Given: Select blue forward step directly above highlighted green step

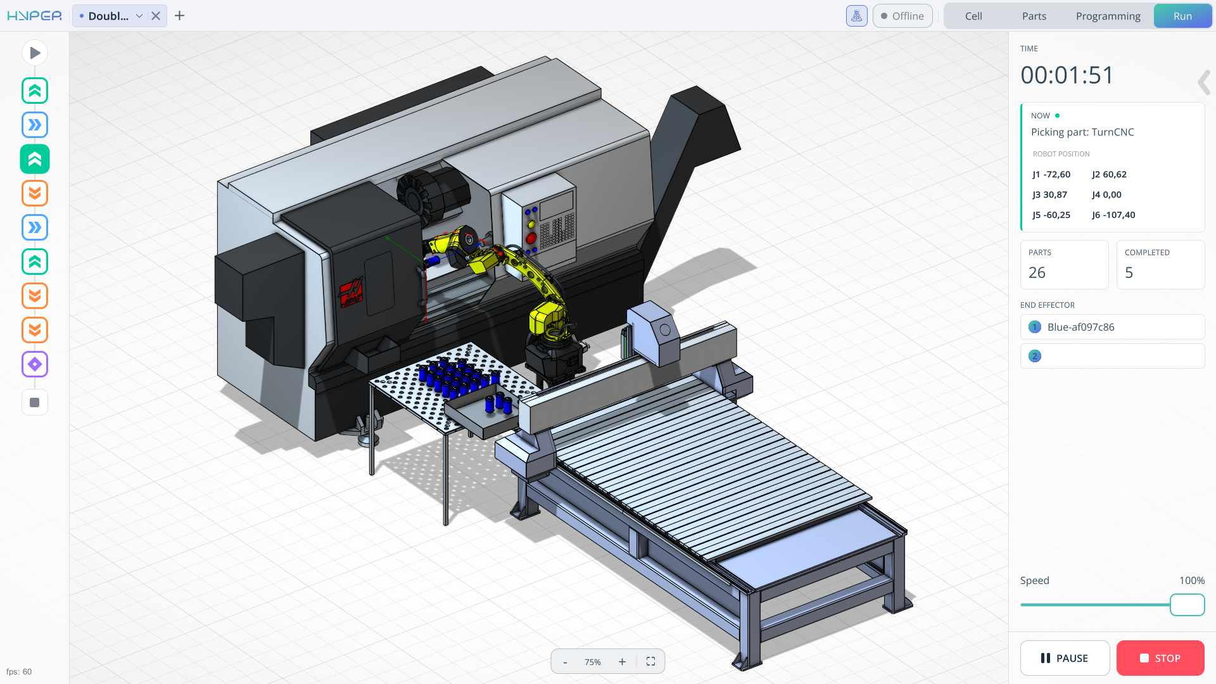Looking at the screenshot, I should [35, 125].
